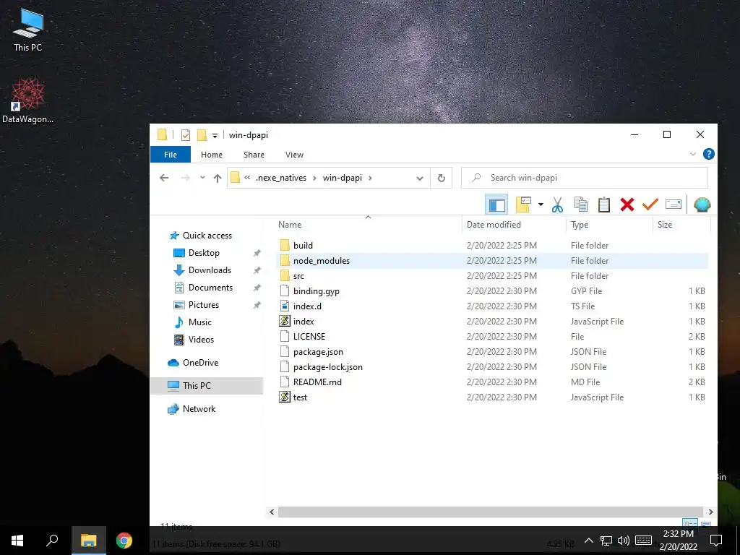Expand the dropdown arrow beside Folder Options icon
740x555 pixels.
pos(541,205)
